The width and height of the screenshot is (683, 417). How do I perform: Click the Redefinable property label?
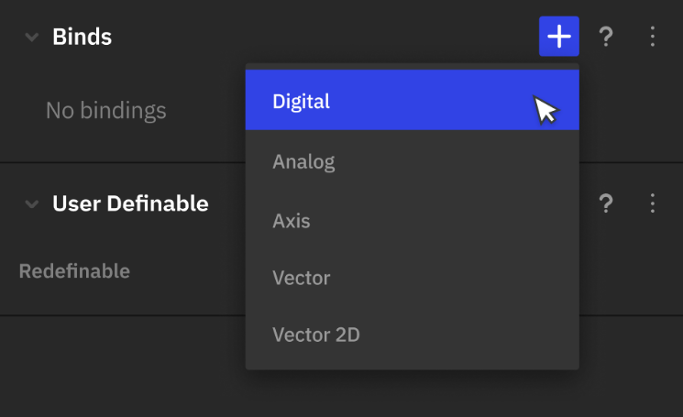(x=74, y=270)
